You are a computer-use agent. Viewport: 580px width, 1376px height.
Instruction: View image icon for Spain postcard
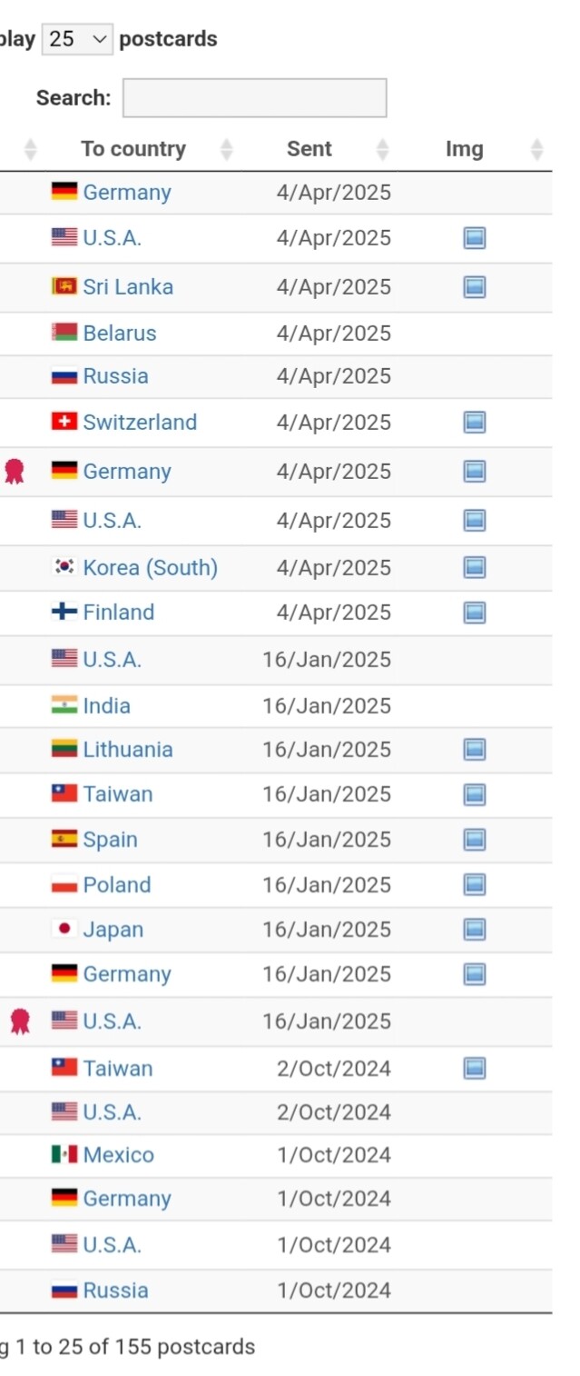475,839
